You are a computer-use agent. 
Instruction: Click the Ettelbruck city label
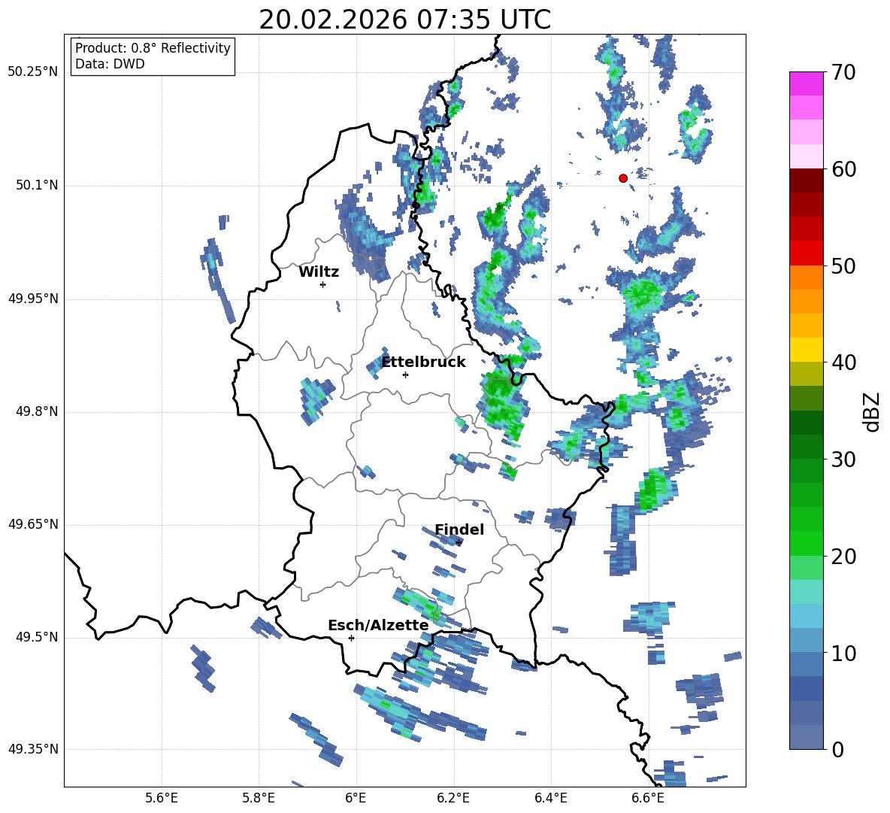pyautogui.click(x=423, y=363)
